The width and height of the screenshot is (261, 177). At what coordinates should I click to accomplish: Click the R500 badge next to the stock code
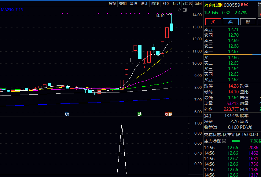pos(244,5)
